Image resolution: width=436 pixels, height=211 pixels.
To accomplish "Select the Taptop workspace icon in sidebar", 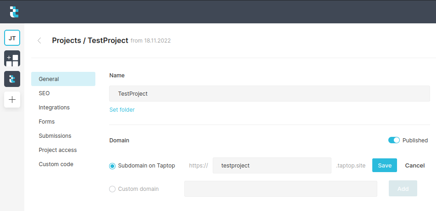I will [x=12, y=79].
